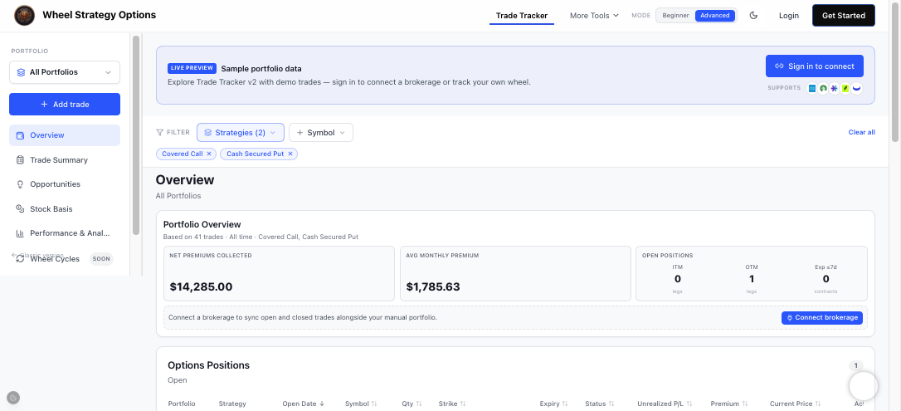The height and width of the screenshot is (411, 901).
Task: Open Wheel Cycles in the sidebar
Action: tap(65, 259)
